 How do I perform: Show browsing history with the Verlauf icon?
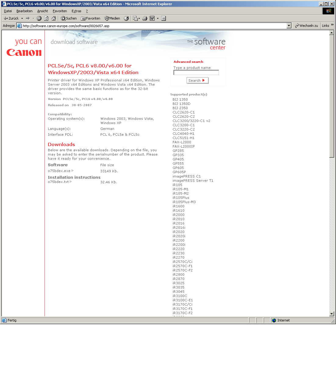pyautogui.click(x=126, y=18)
